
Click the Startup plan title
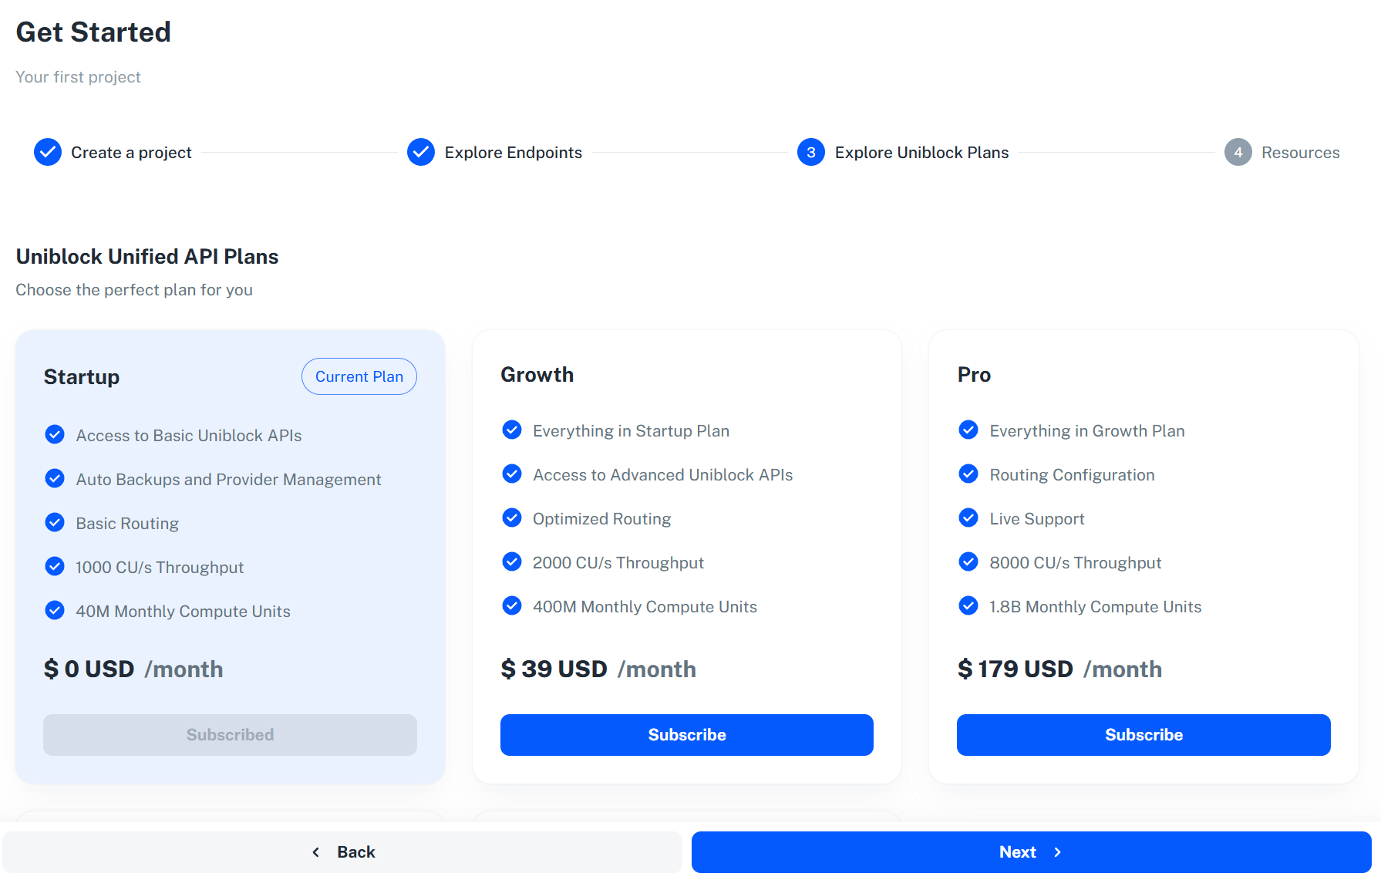[x=82, y=377]
